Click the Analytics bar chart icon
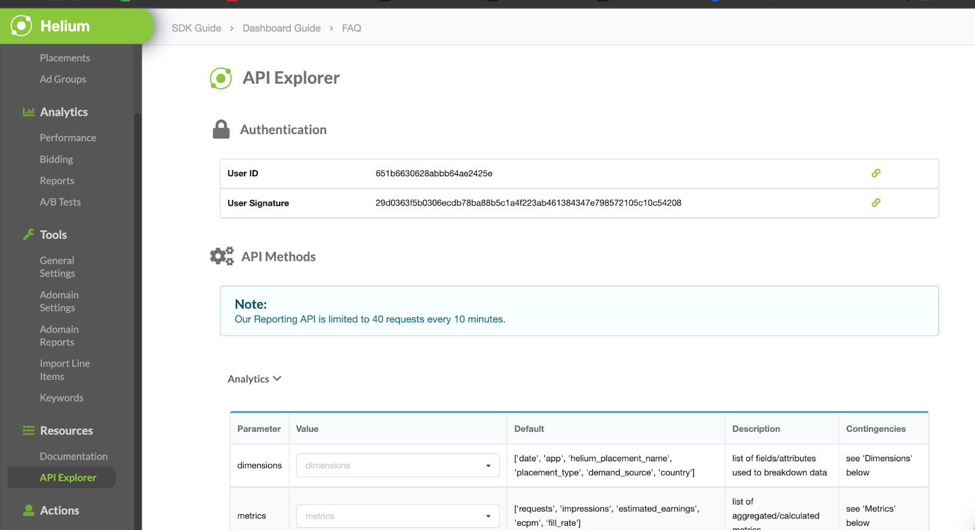Screen dimensions: 975x530 [x=29, y=111]
